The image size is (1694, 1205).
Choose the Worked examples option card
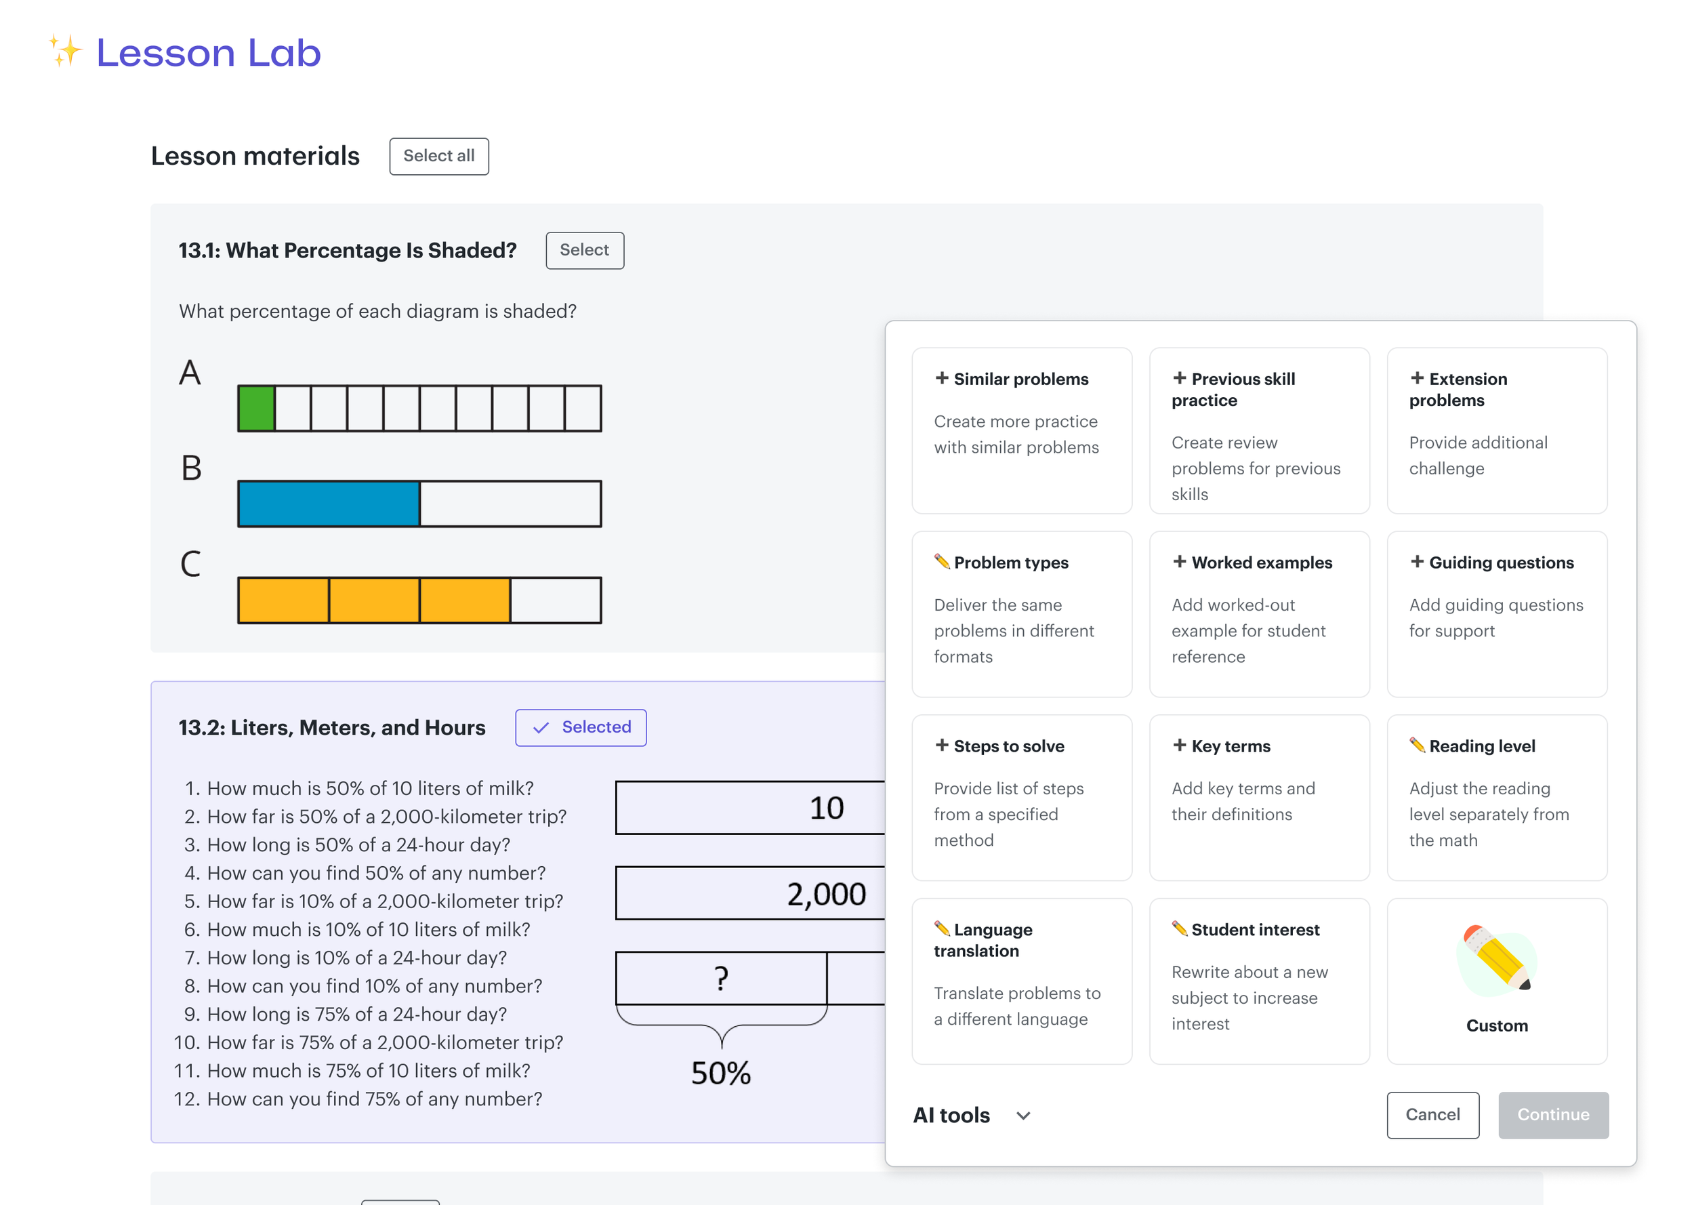(1258, 613)
